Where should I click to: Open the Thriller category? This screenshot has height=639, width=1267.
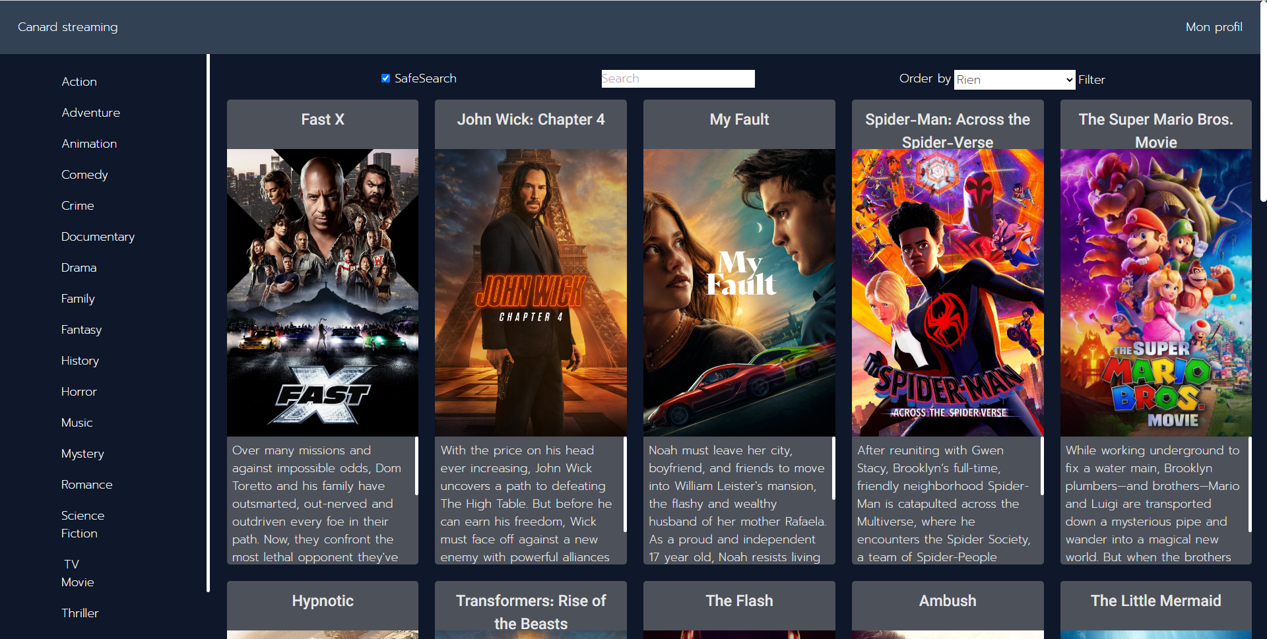coord(79,613)
